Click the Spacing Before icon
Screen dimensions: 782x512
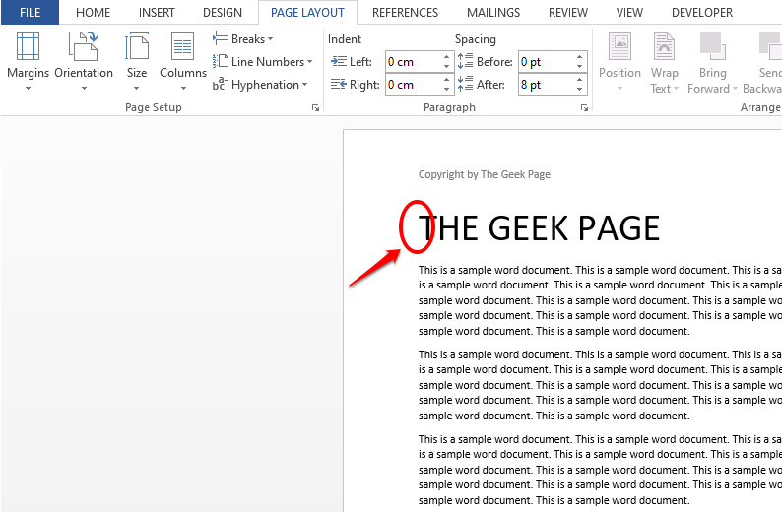465,61
